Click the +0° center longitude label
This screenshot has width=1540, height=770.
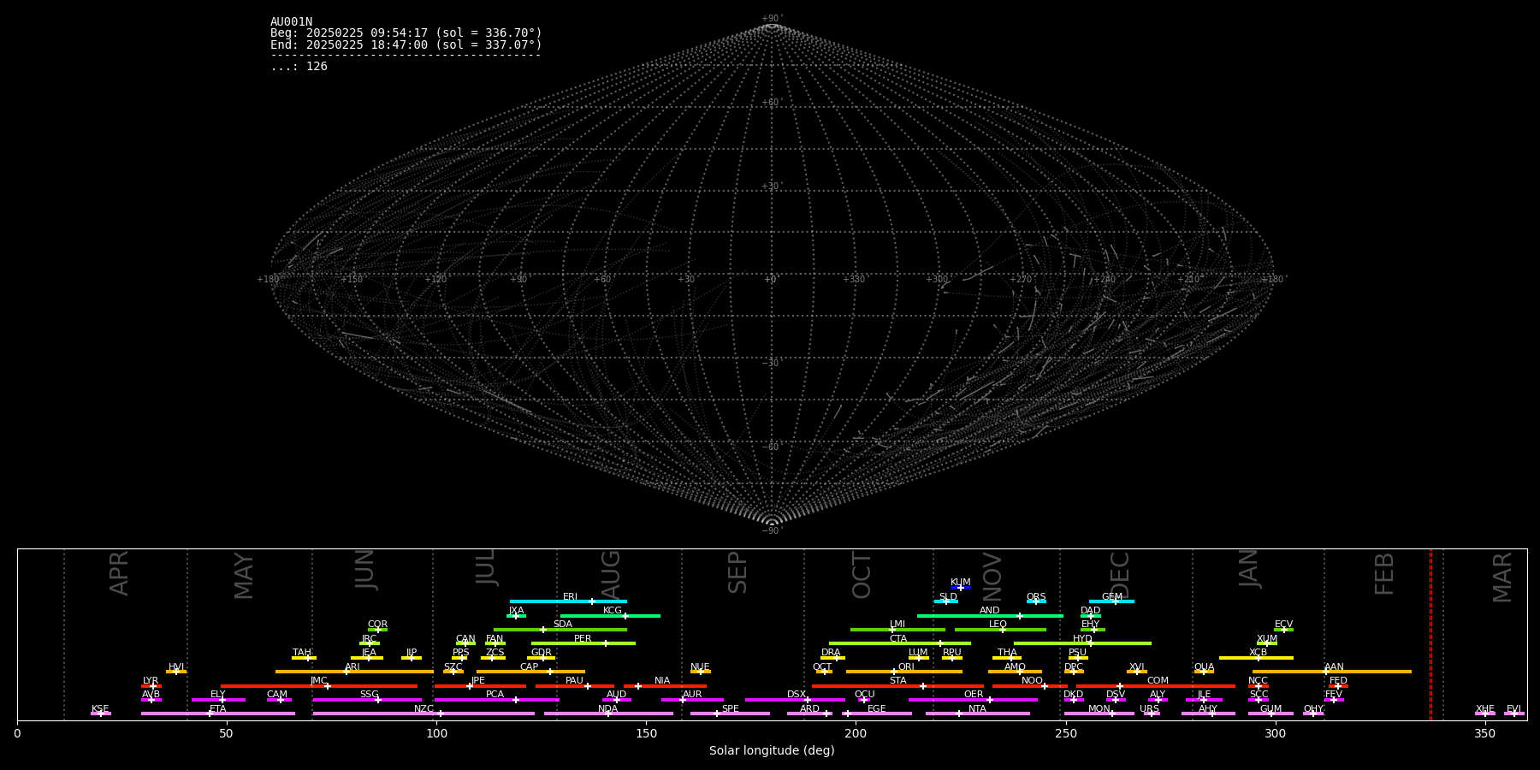click(x=772, y=280)
